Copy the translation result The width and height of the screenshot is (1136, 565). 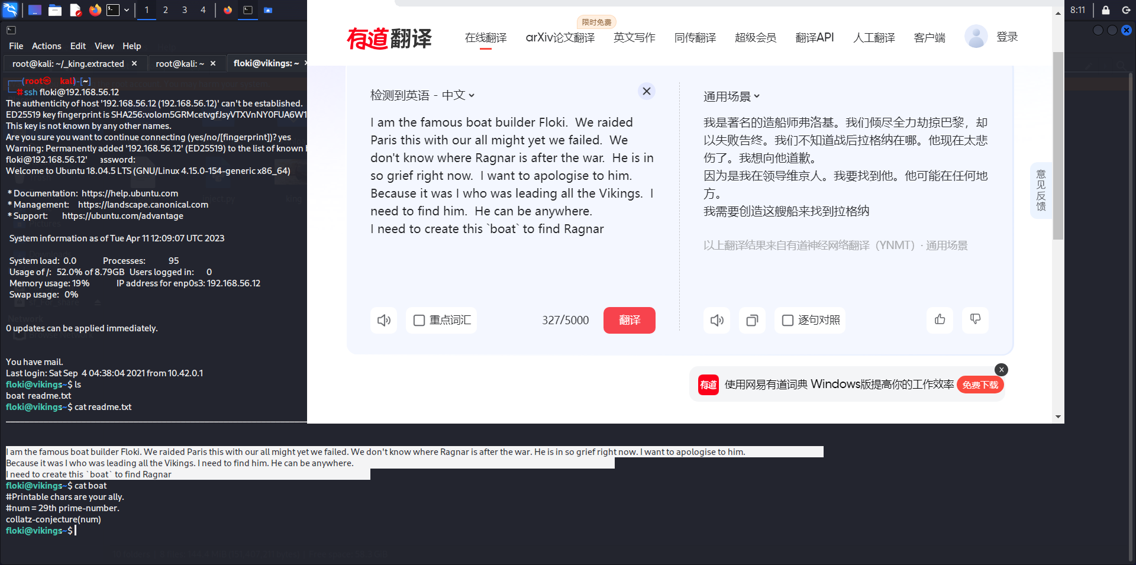coord(753,320)
